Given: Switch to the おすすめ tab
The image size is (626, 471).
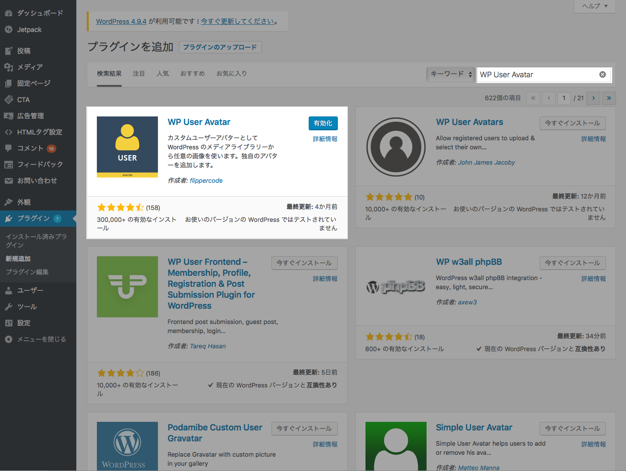Looking at the screenshot, I should point(192,73).
